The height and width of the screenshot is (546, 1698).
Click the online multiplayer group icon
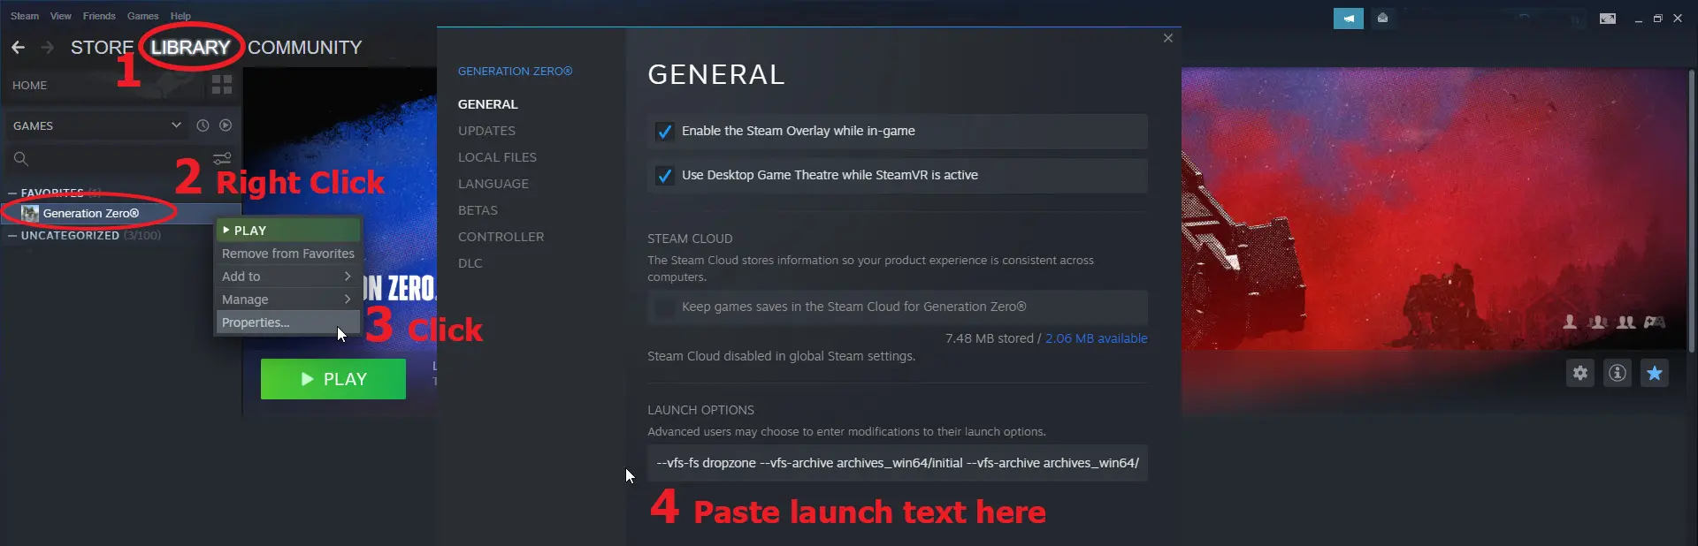pyautogui.click(x=1598, y=322)
